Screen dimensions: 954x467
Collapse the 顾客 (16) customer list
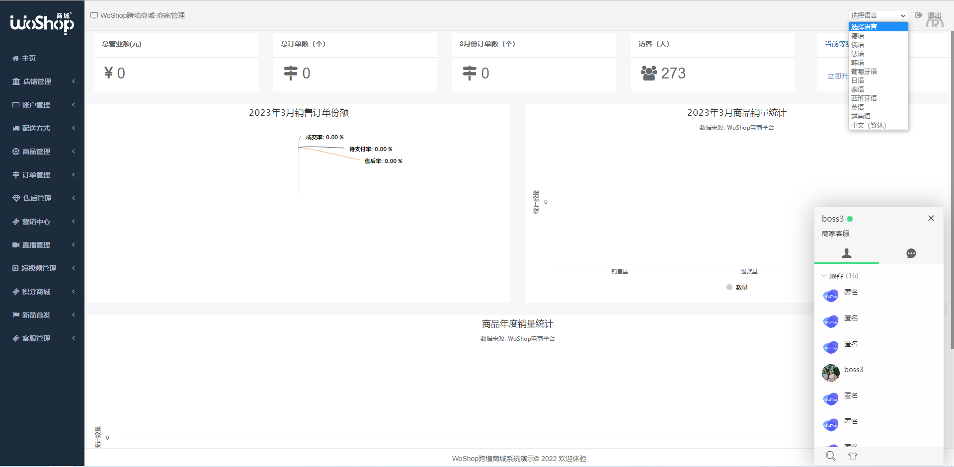824,275
